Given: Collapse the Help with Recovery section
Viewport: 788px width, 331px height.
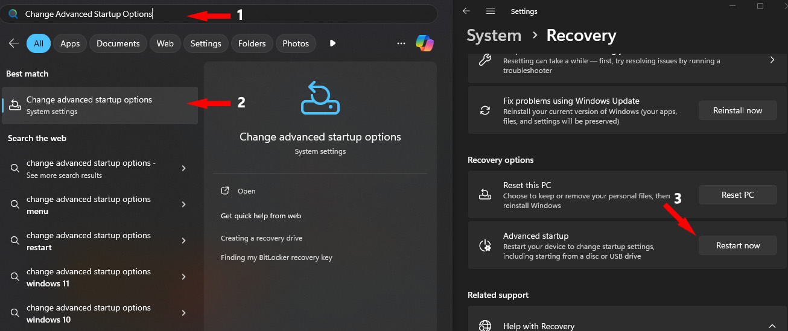Looking at the screenshot, I should [x=772, y=326].
